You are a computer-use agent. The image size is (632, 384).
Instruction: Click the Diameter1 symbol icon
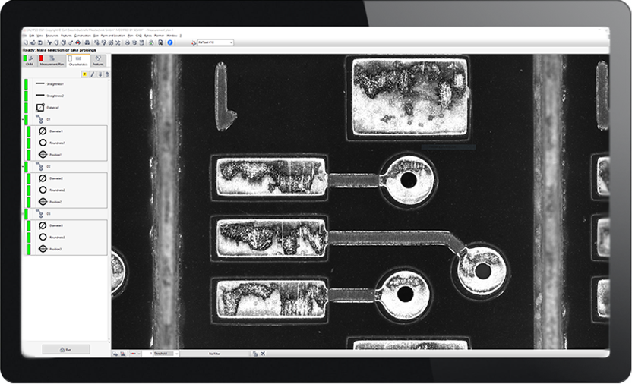(x=43, y=131)
